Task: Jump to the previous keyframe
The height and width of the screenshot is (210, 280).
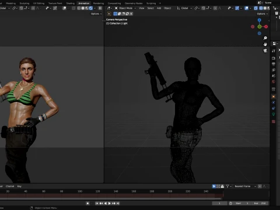Action: pos(101,203)
